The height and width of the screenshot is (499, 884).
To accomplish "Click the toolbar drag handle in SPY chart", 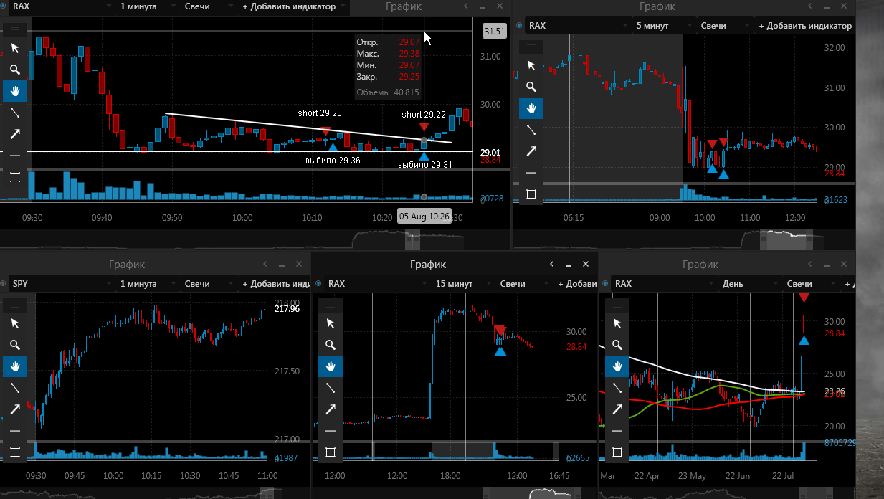I will (15, 305).
